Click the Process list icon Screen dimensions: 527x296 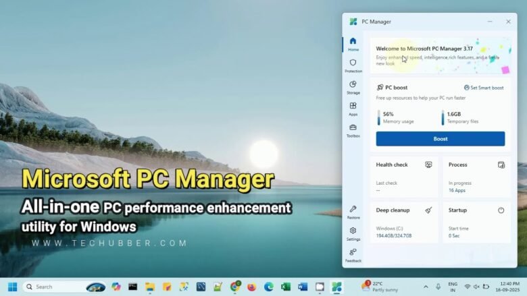pos(501,165)
